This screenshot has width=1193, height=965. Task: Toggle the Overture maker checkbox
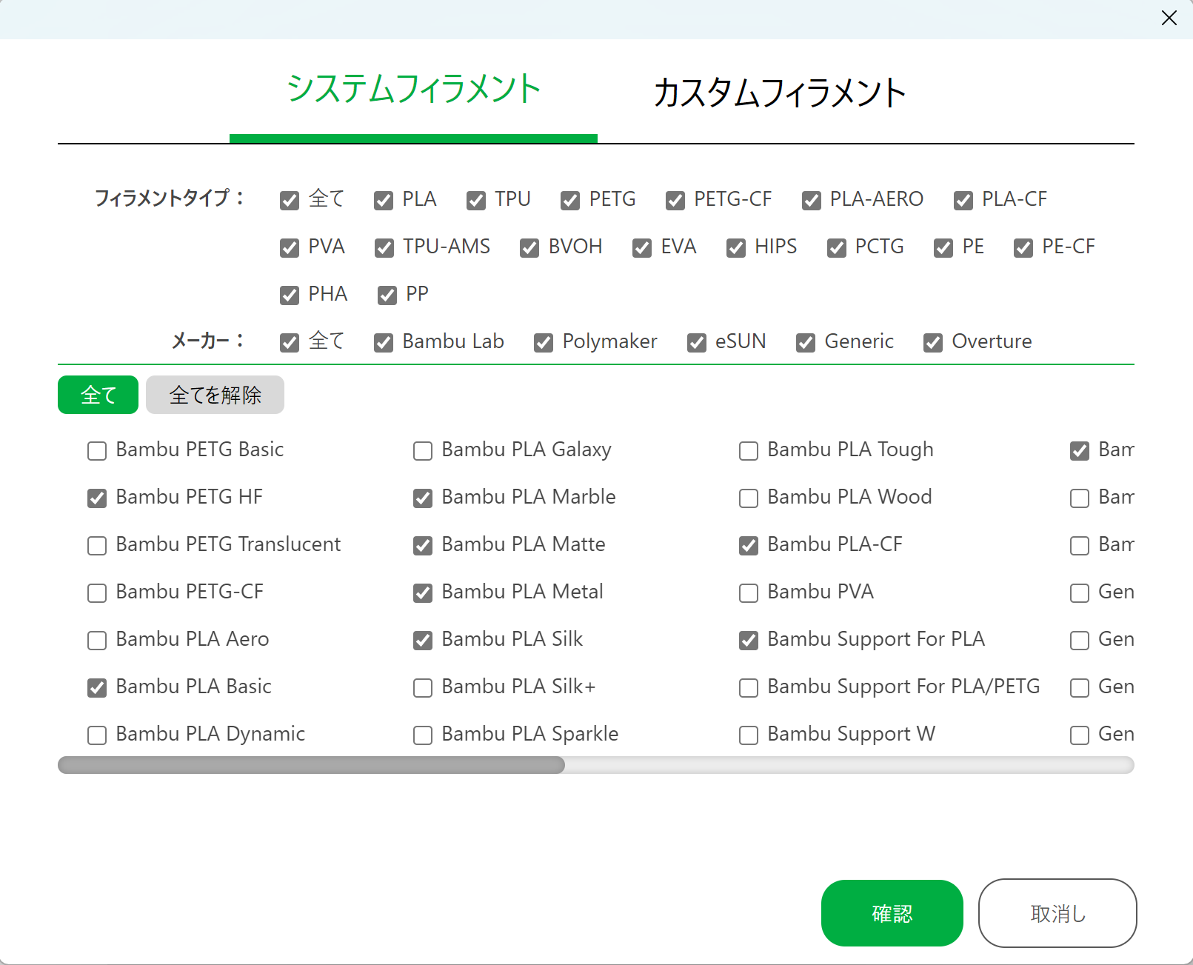(x=933, y=342)
